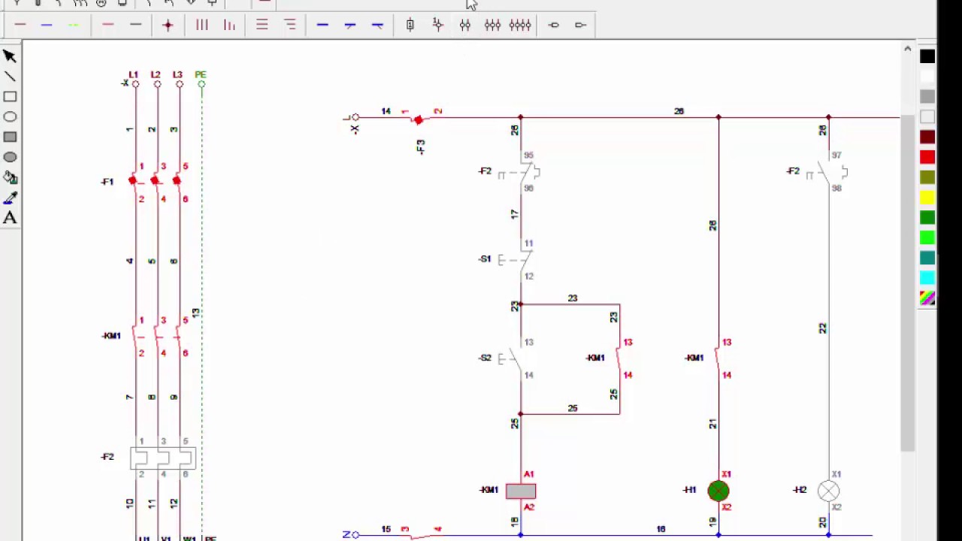Viewport: 962px width, 541px height.
Task: Pick the blue wire icon before green dashed
Action: (47, 25)
